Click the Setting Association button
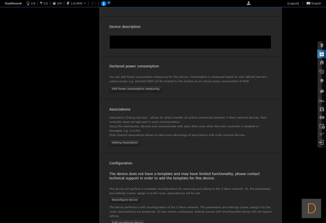326x223 pixels. coord(125,143)
